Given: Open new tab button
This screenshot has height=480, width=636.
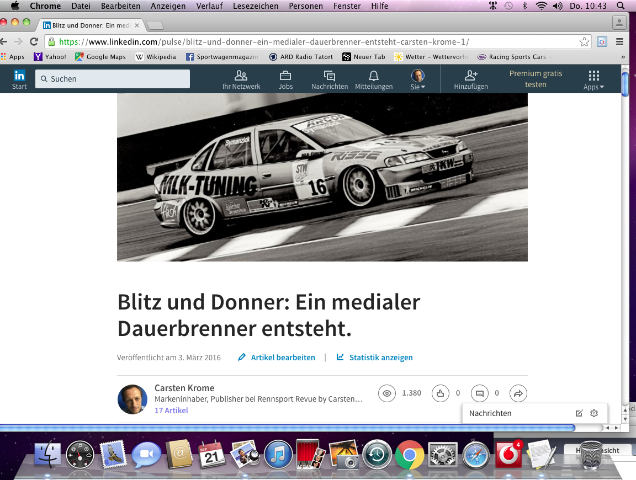Looking at the screenshot, I should (x=155, y=25).
